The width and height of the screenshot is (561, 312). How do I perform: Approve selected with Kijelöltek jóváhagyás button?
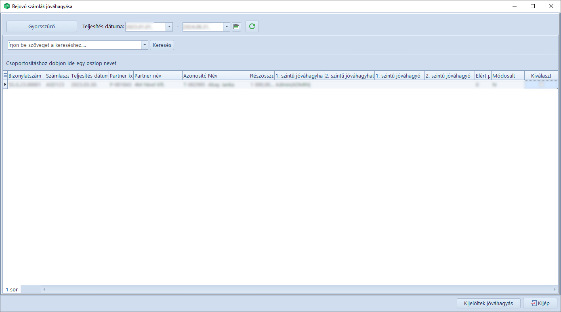point(488,303)
